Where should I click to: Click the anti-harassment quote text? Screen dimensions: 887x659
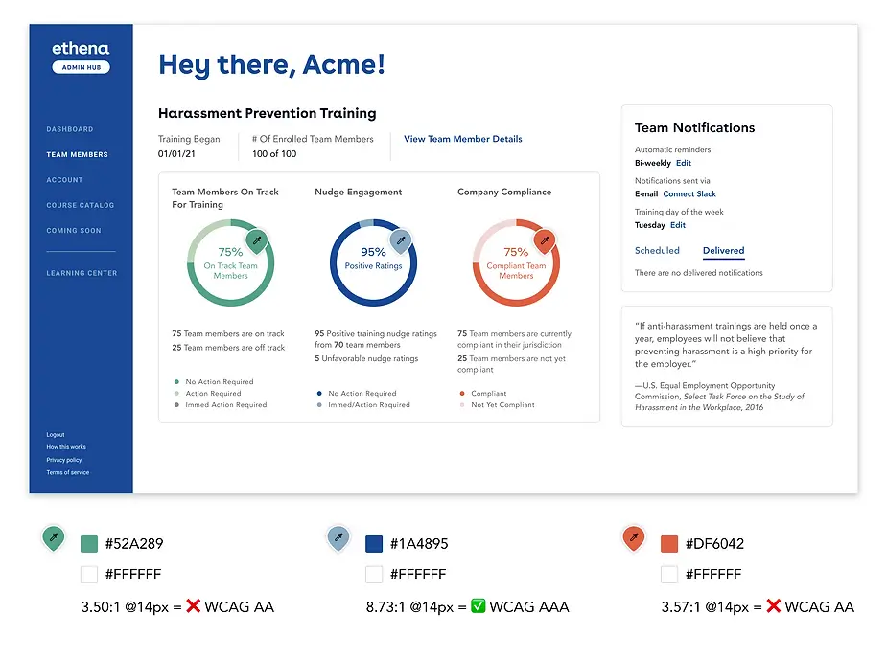click(726, 345)
